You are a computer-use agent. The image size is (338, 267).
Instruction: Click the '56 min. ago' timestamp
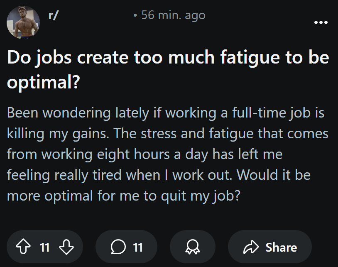click(173, 15)
